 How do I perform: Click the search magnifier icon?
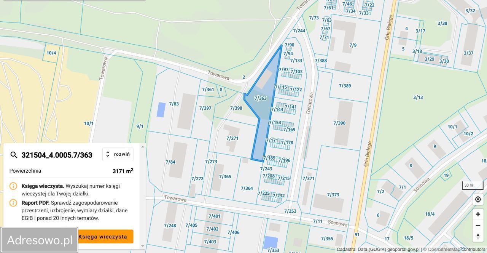pyautogui.click(x=14, y=155)
